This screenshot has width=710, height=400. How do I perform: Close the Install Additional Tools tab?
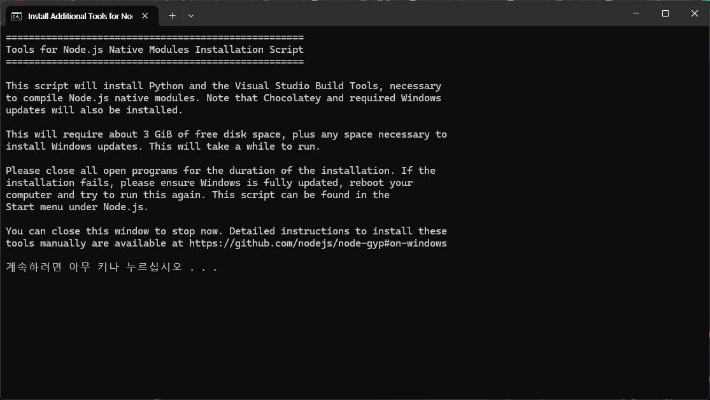click(145, 16)
